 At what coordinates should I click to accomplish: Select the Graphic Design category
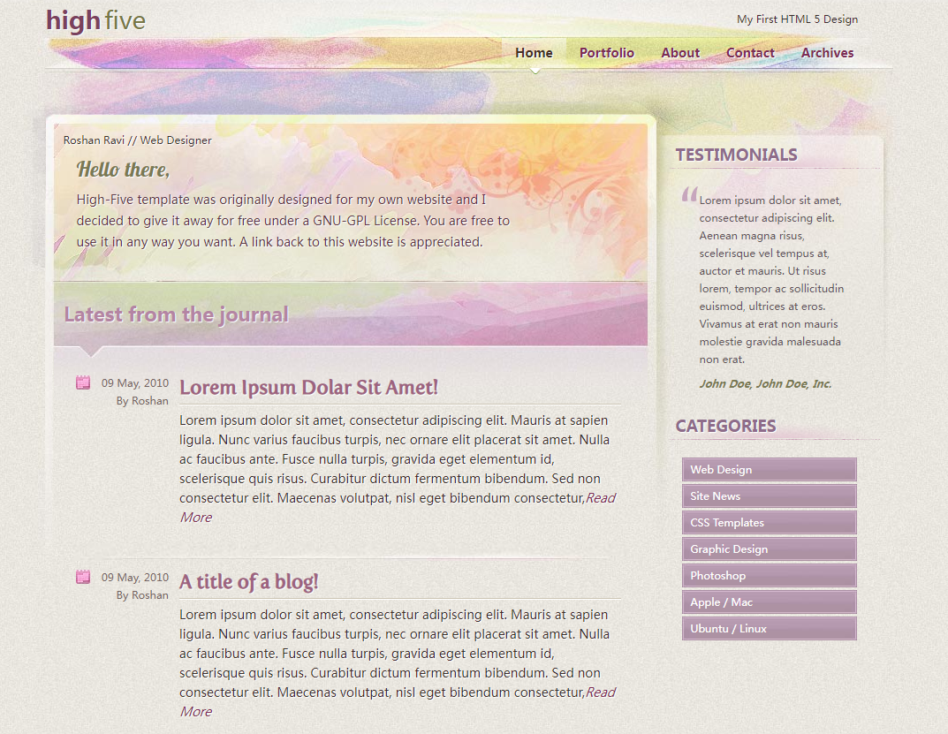click(769, 549)
